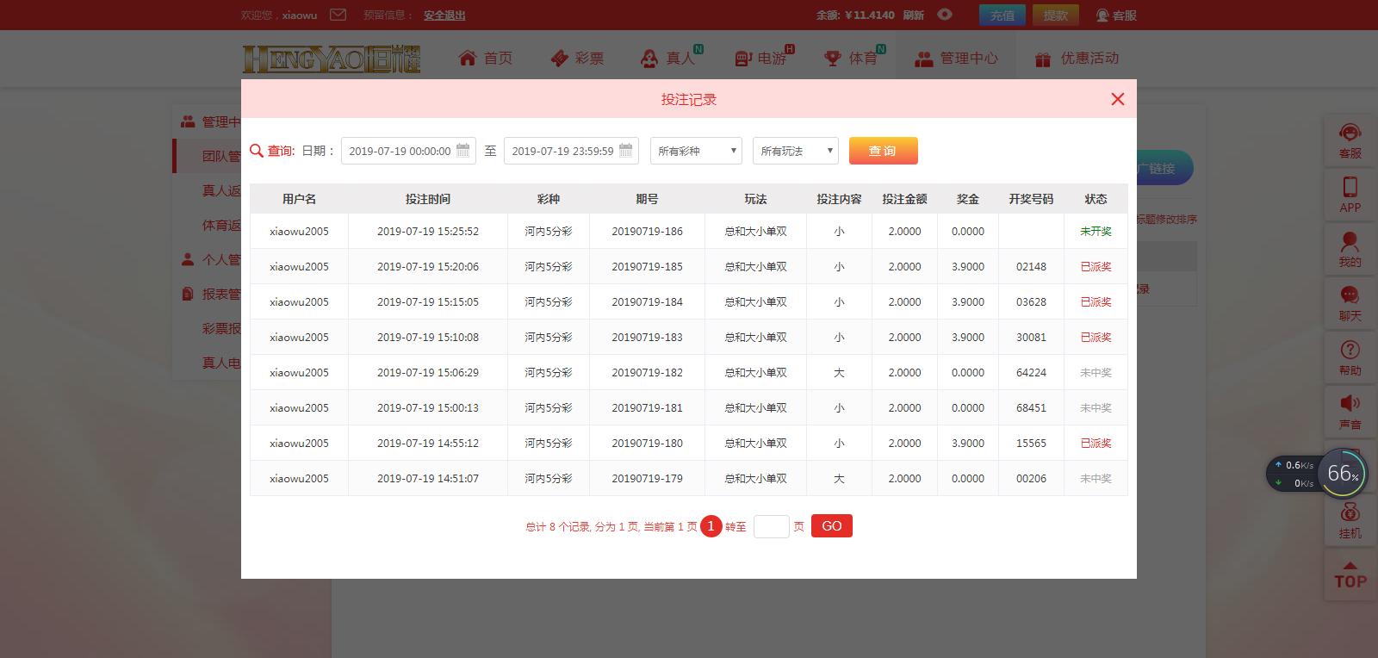Click the start date input field
This screenshot has height=658, width=1378.
pyautogui.click(x=408, y=151)
